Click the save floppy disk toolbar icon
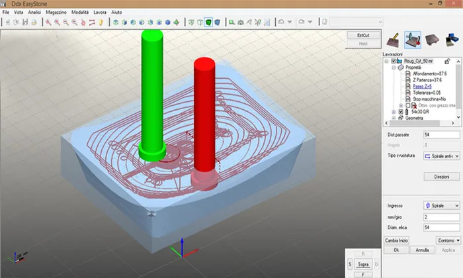 click(x=25, y=22)
